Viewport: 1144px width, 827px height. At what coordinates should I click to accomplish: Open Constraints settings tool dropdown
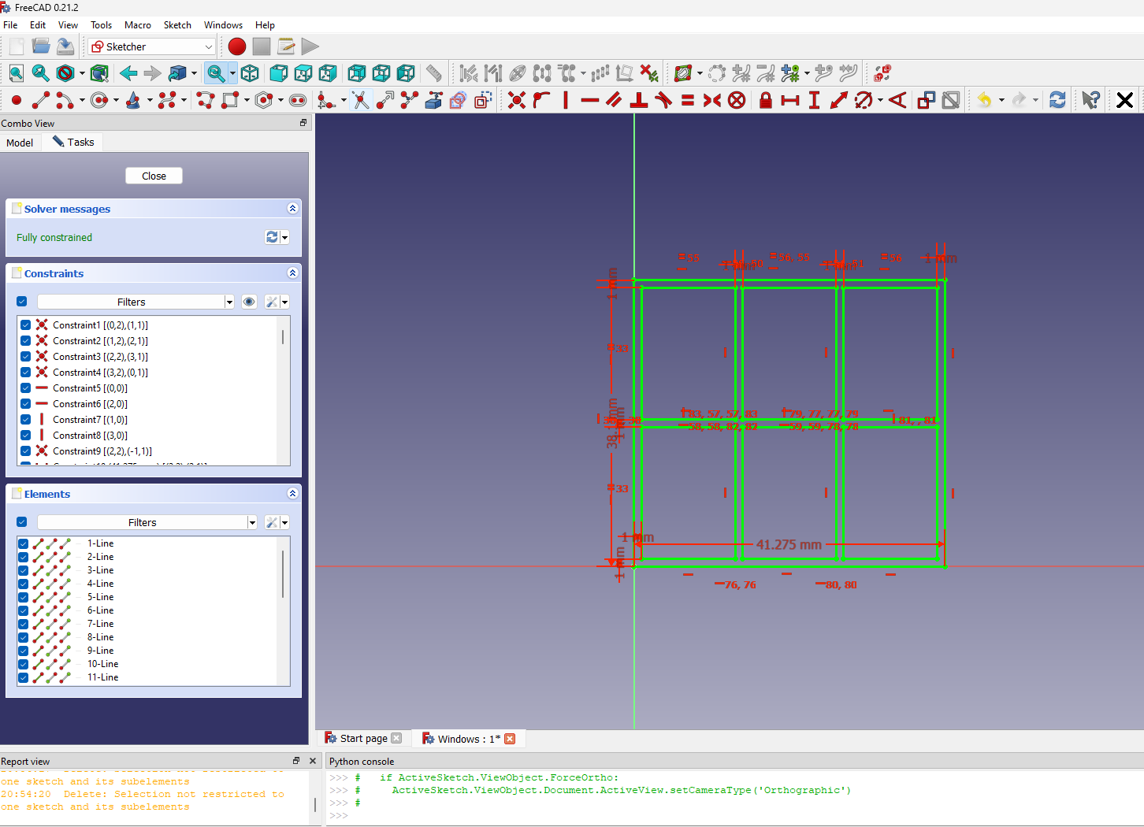click(284, 302)
